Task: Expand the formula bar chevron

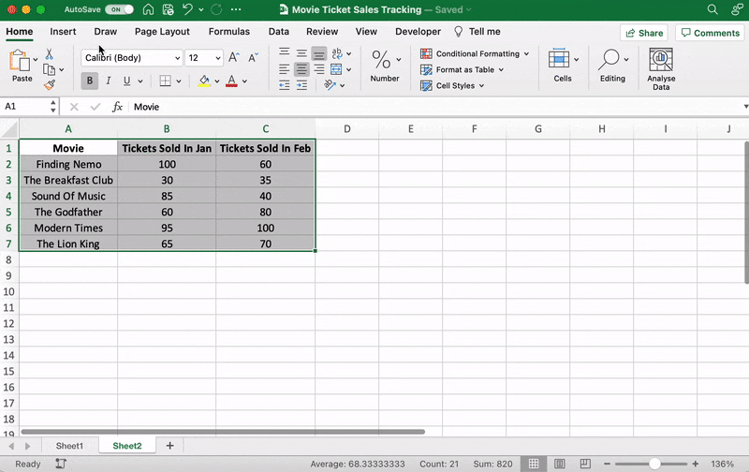Action: pos(745,107)
